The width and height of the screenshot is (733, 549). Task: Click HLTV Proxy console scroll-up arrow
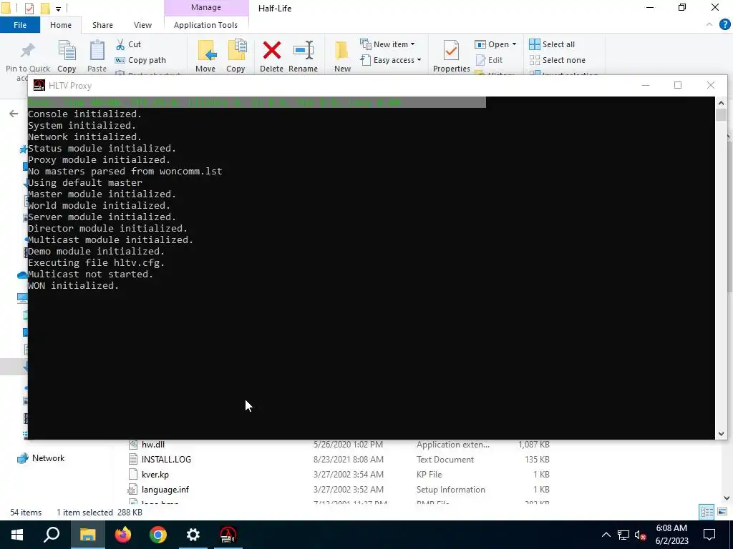click(x=721, y=103)
